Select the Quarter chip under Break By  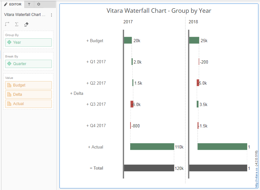click(x=28, y=64)
